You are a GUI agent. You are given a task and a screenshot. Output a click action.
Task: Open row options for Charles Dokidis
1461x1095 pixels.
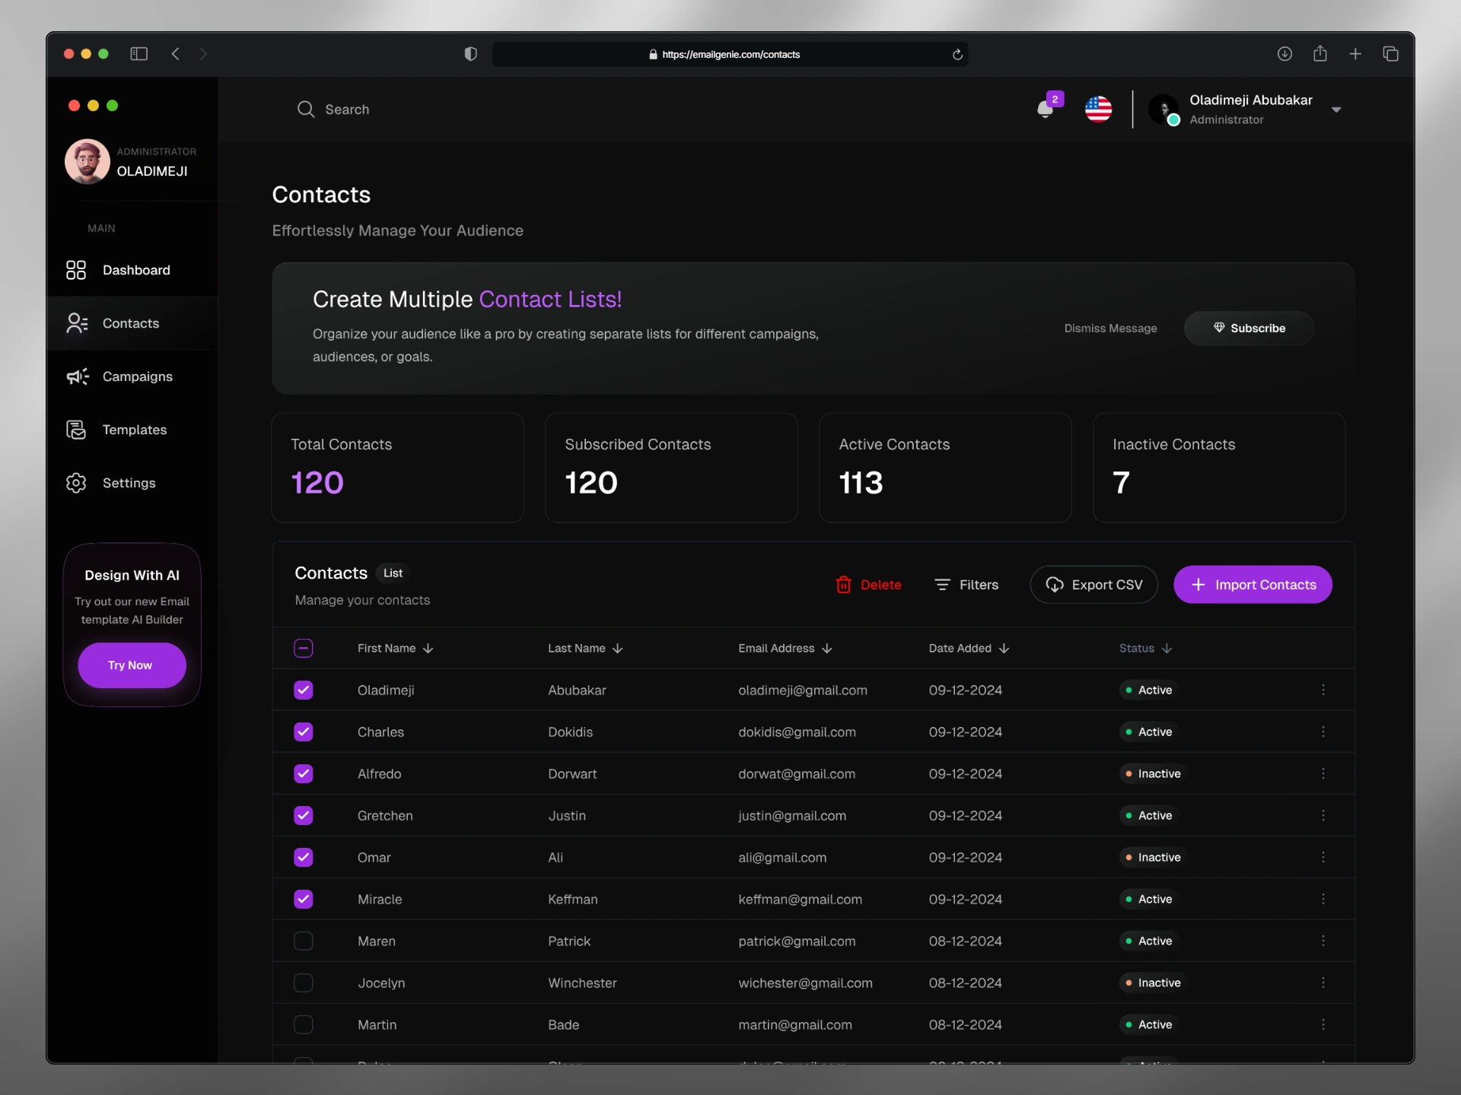point(1323,732)
